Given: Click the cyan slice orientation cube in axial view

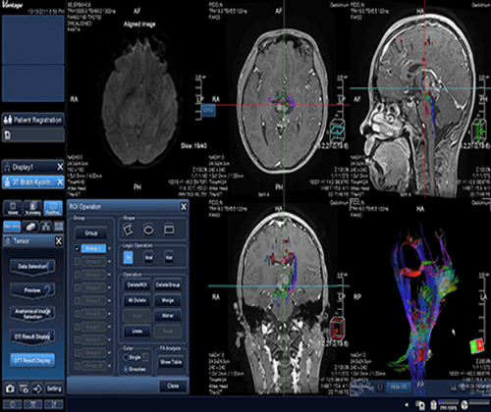Looking at the screenshot, I should pyautogui.click(x=338, y=129).
